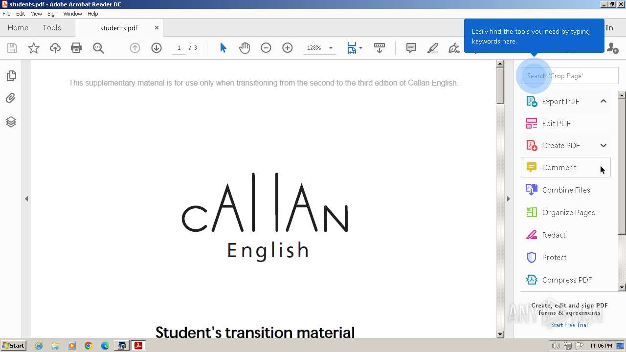The image size is (626, 352).
Task: Add a sticky note comment
Action: coord(411,48)
